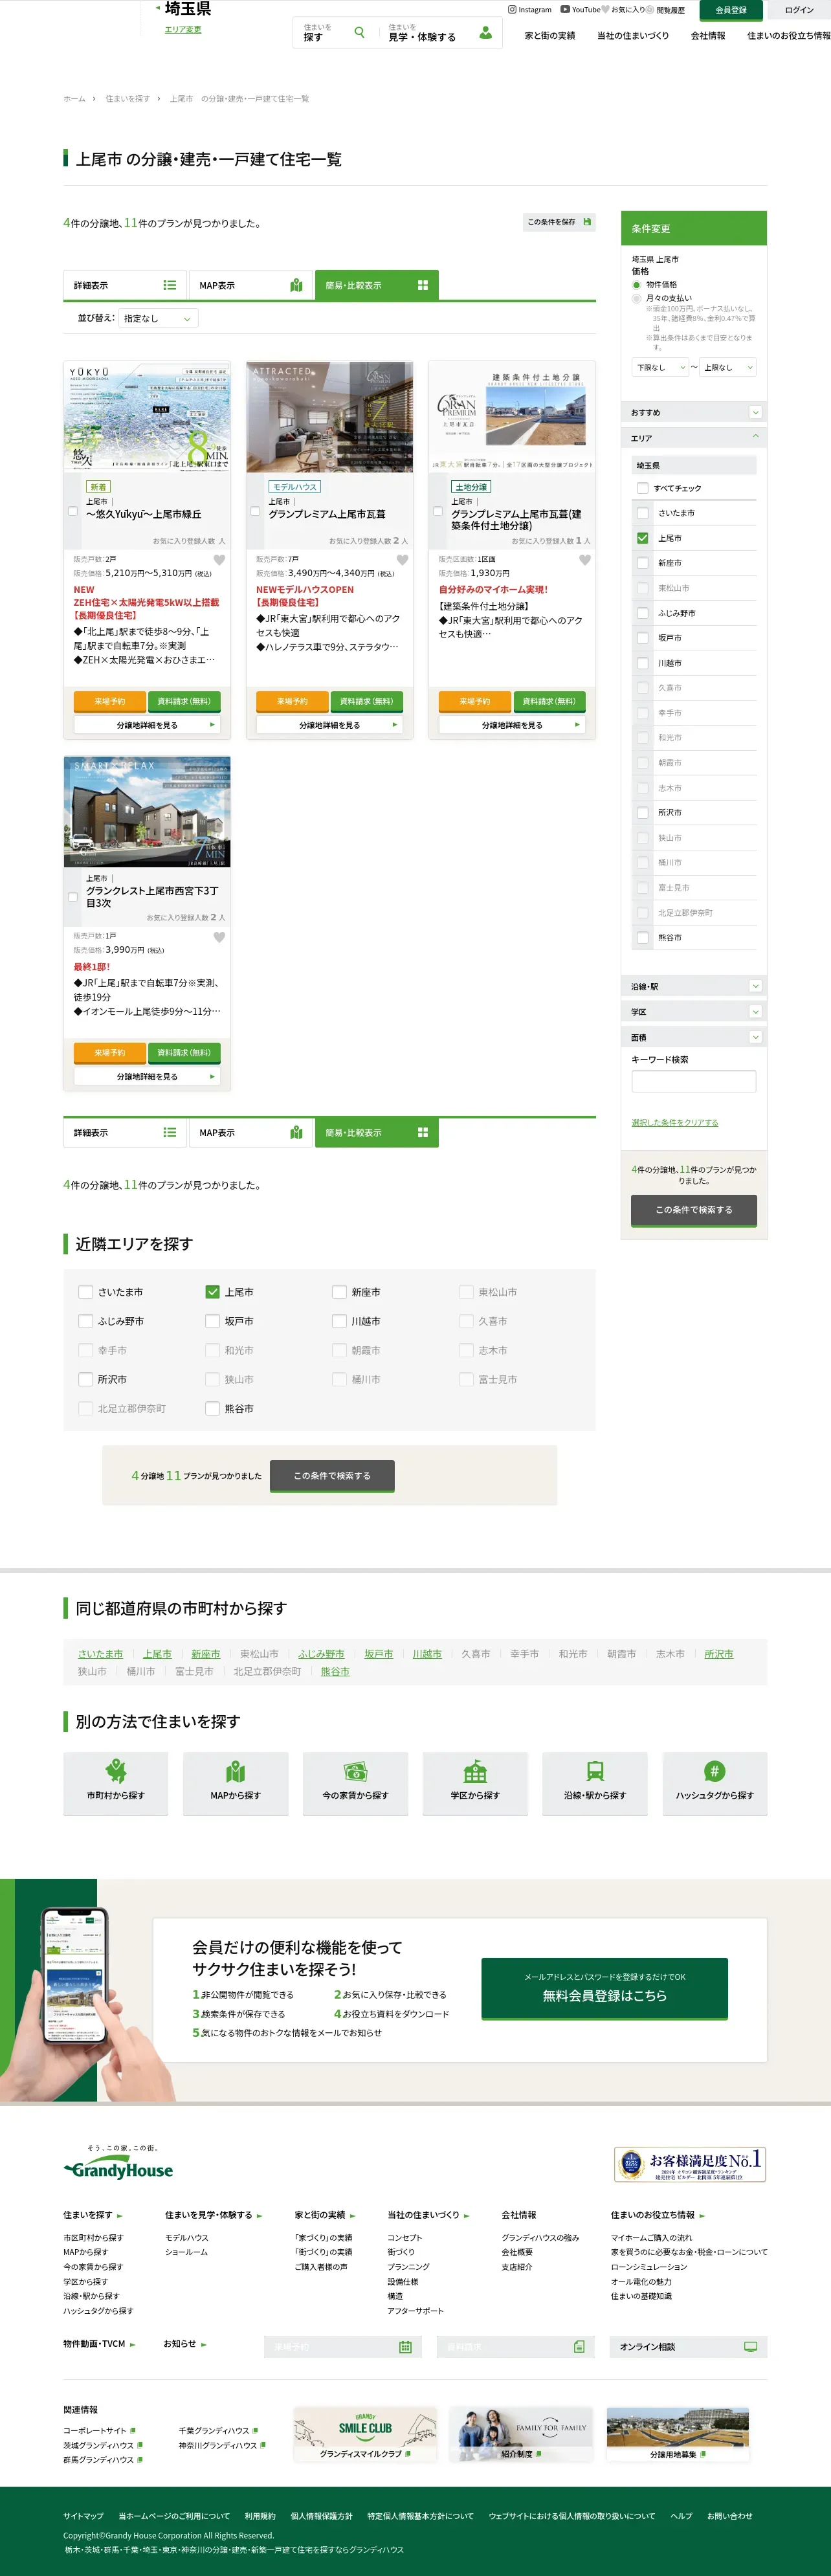The height and width of the screenshot is (2576, 831).
Task: Open the グランディスマイルクラブ banner
Action: (x=365, y=2434)
